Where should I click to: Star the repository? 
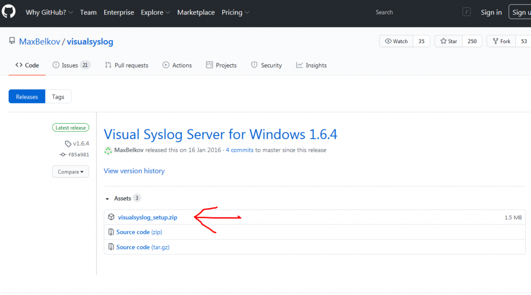tap(449, 41)
